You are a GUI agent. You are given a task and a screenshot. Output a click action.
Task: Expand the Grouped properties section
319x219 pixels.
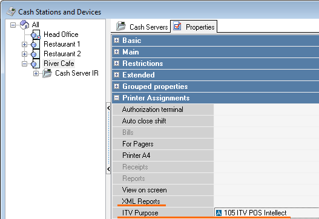coord(117,87)
